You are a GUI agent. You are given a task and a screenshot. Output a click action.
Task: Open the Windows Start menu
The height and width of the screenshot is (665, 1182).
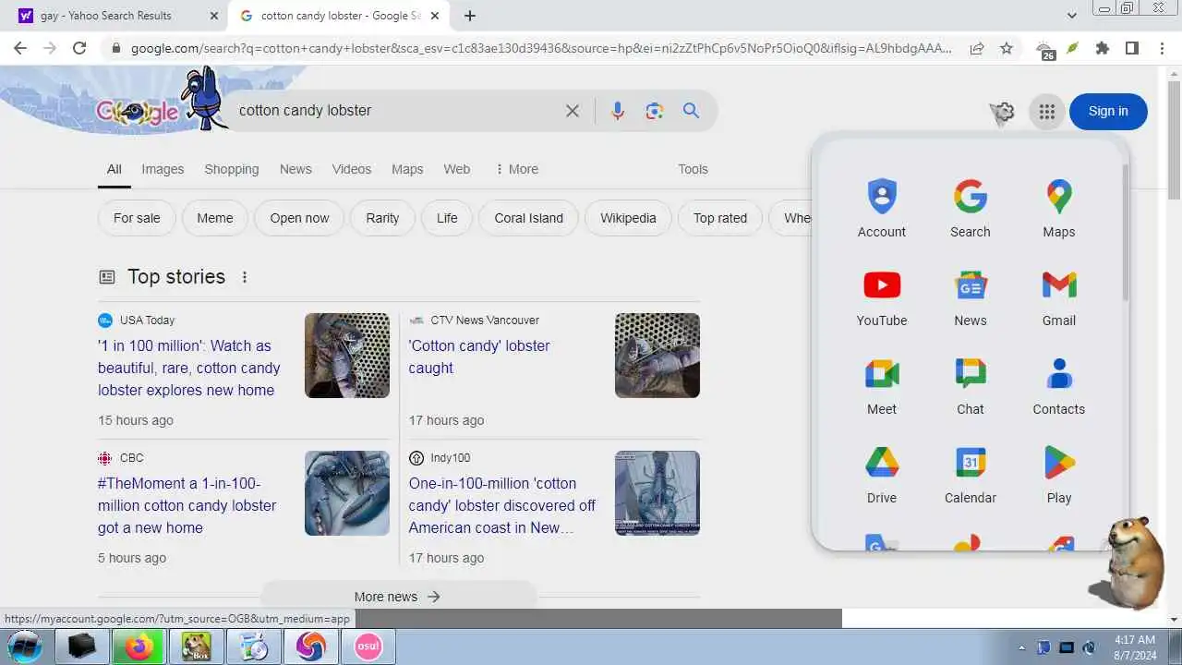24,647
